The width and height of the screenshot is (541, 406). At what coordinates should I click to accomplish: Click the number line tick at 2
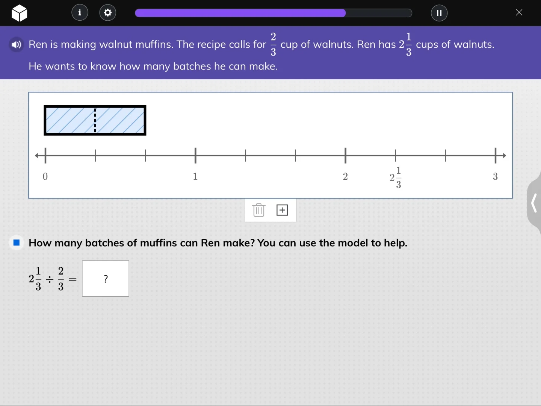pyautogui.click(x=345, y=155)
